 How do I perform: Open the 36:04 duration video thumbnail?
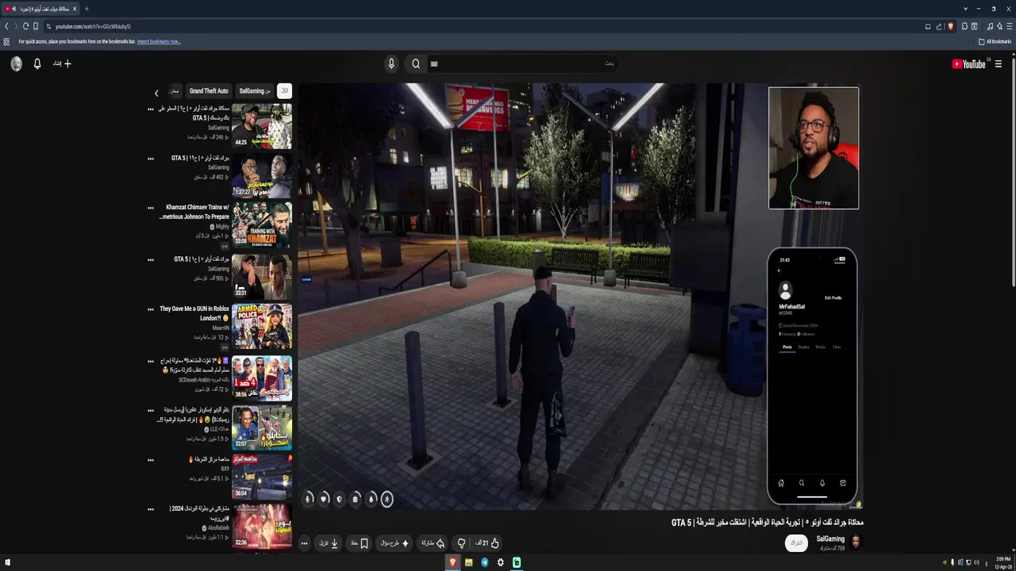(262, 476)
